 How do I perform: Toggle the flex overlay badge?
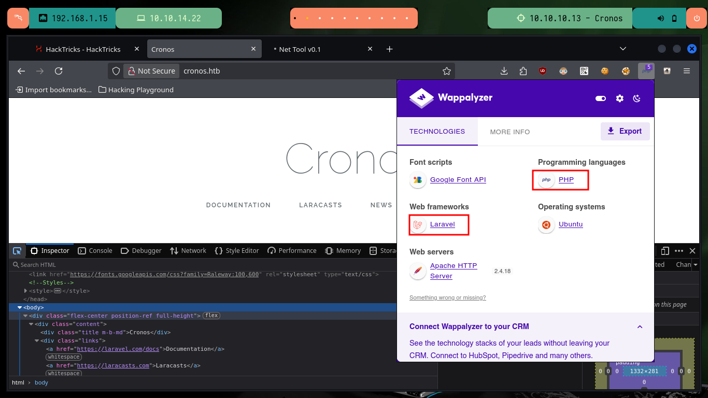tap(211, 316)
